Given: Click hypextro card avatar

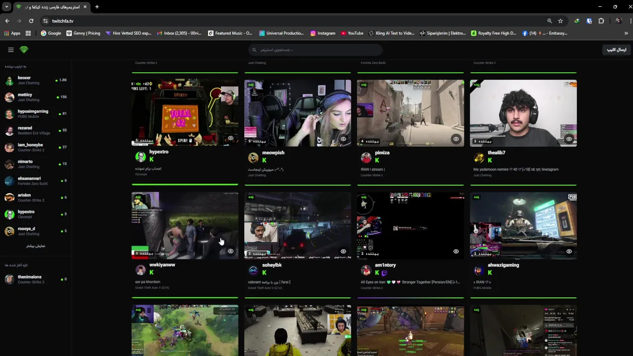Looking at the screenshot, I should point(140,157).
